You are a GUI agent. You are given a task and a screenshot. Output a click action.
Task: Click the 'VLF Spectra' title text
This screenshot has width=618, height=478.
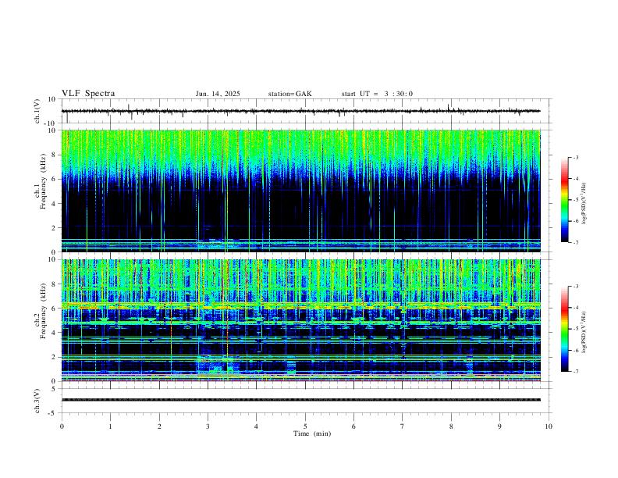tap(88, 94)
